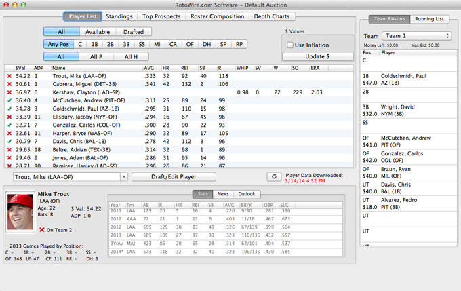The image size is (461, 291).
Task: Filter players by DH position
Action: coord(207,44)
